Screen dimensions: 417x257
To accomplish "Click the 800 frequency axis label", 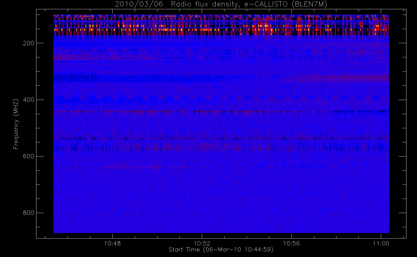I will tap(29, 213).
